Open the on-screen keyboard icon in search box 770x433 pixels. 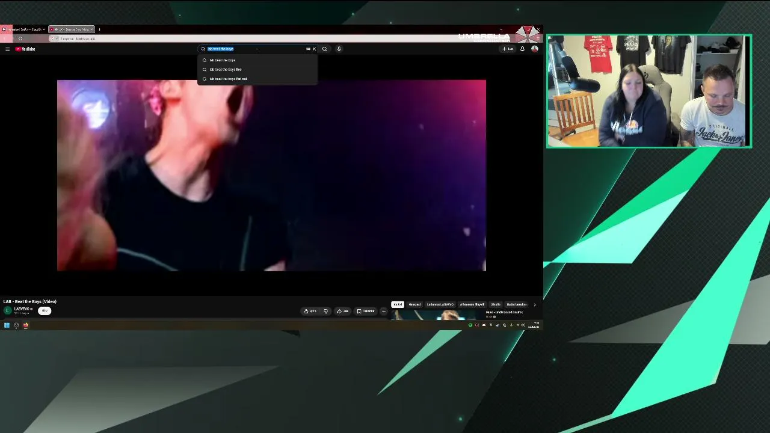(x=308, y=49)
